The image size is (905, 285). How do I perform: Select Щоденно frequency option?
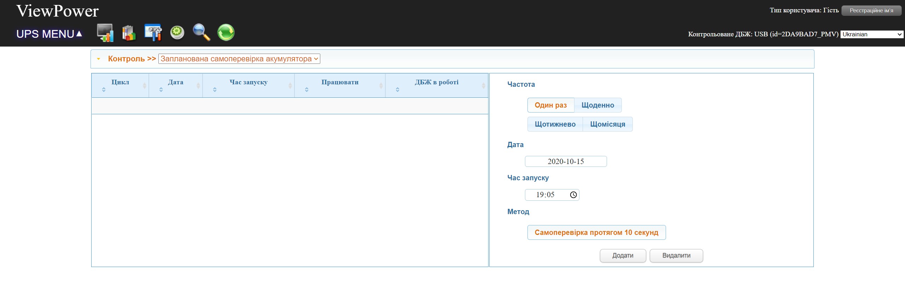coord(597,105)
